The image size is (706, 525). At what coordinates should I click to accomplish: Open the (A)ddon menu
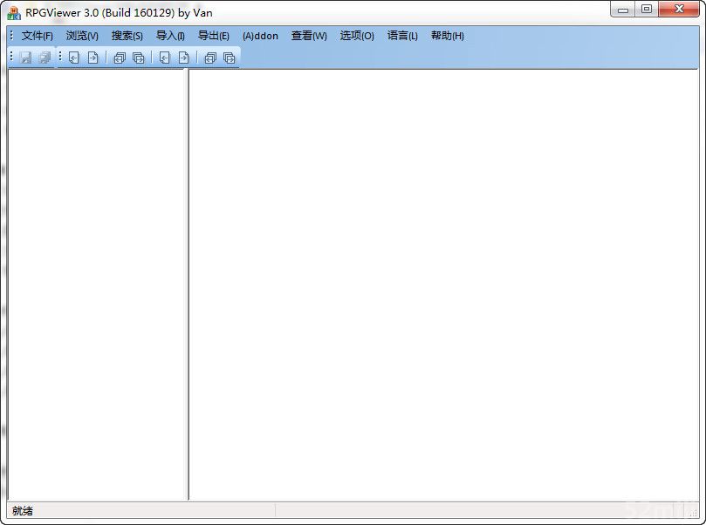[x=260, y=36]
